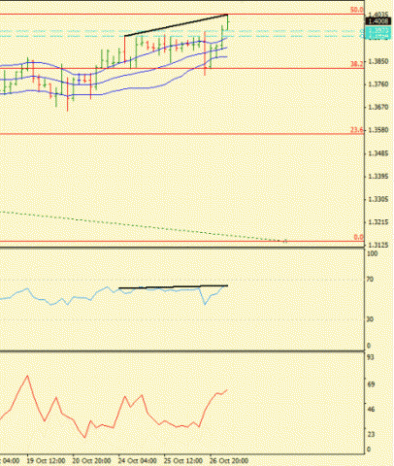This screenshot has height=466, width=394.
Task: Click the 1.3305 price axis label
Action: pyautogui.click(x=378, y=200)
